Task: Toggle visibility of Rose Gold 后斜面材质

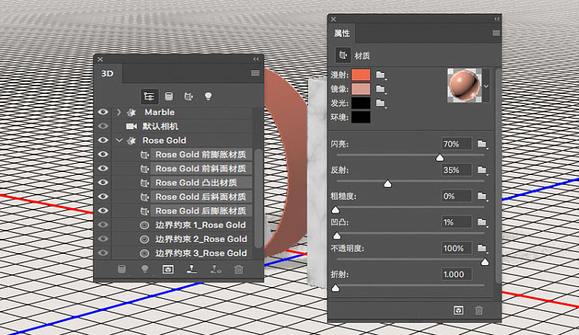Action: click(x=103, y=196)
